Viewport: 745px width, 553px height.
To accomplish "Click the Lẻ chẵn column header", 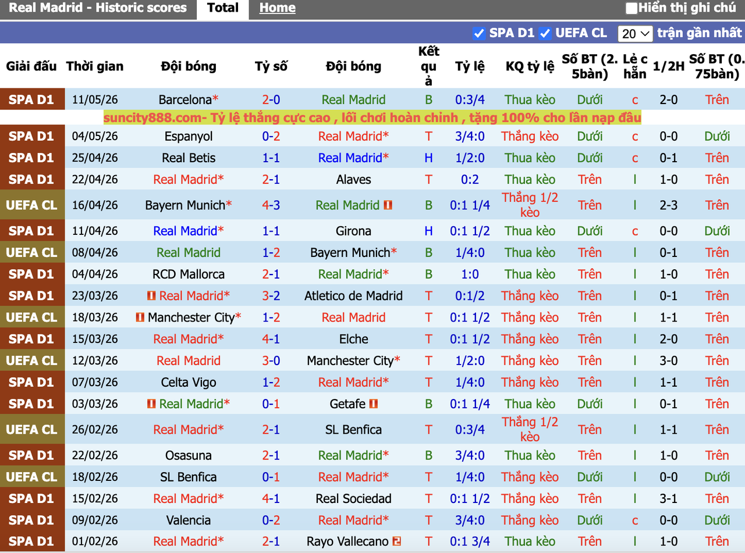I will [x=635, y=66].
